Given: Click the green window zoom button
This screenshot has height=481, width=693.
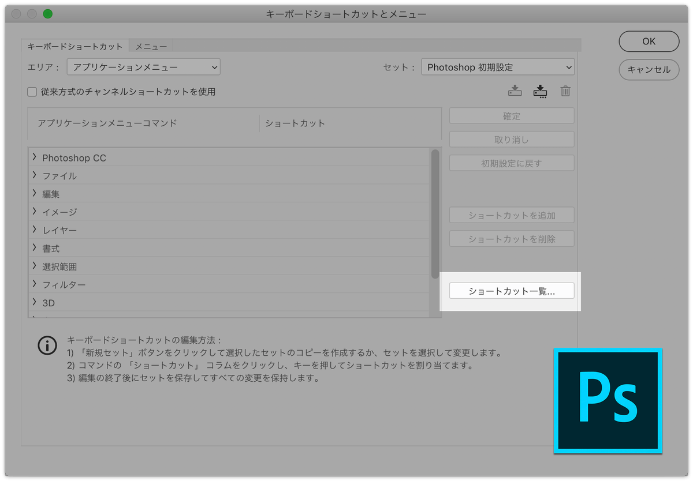Looking at the screenshot, I should [x=47, y=13].
